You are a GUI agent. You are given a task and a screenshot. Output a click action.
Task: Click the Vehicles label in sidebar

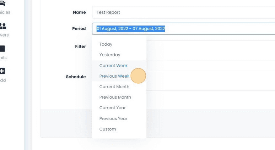pyautogui.click(x=5, y=12)
